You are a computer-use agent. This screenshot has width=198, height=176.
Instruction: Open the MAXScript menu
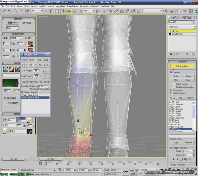coord(105,6)
